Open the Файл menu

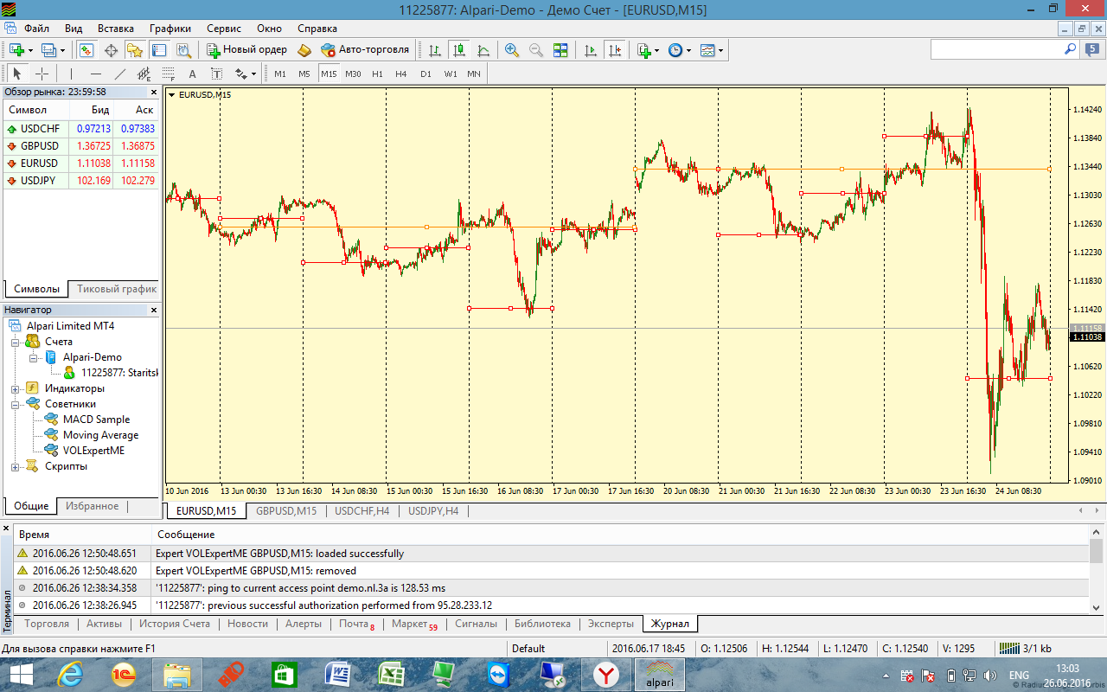(x=36, y=29)
